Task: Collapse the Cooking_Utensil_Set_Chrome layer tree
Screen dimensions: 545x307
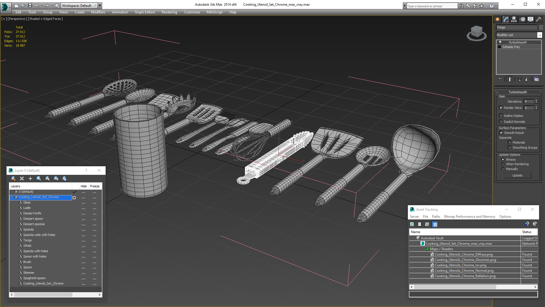Action: pyautogui.click(x=12, y=197)
